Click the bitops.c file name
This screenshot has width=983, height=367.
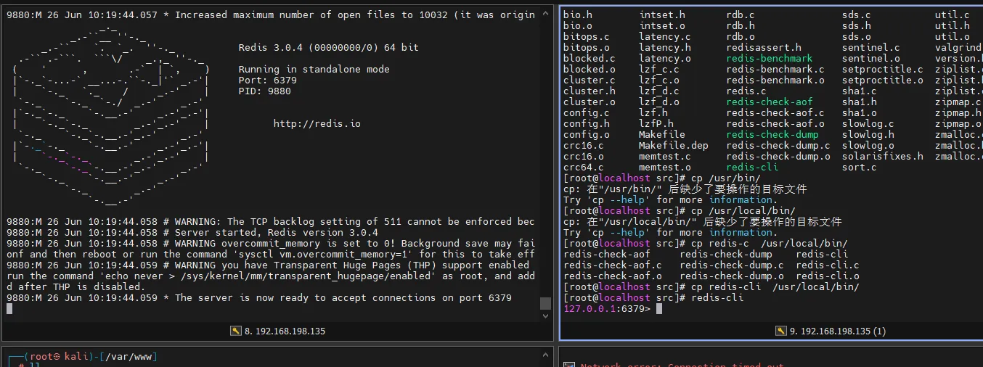tap(587, 37)
